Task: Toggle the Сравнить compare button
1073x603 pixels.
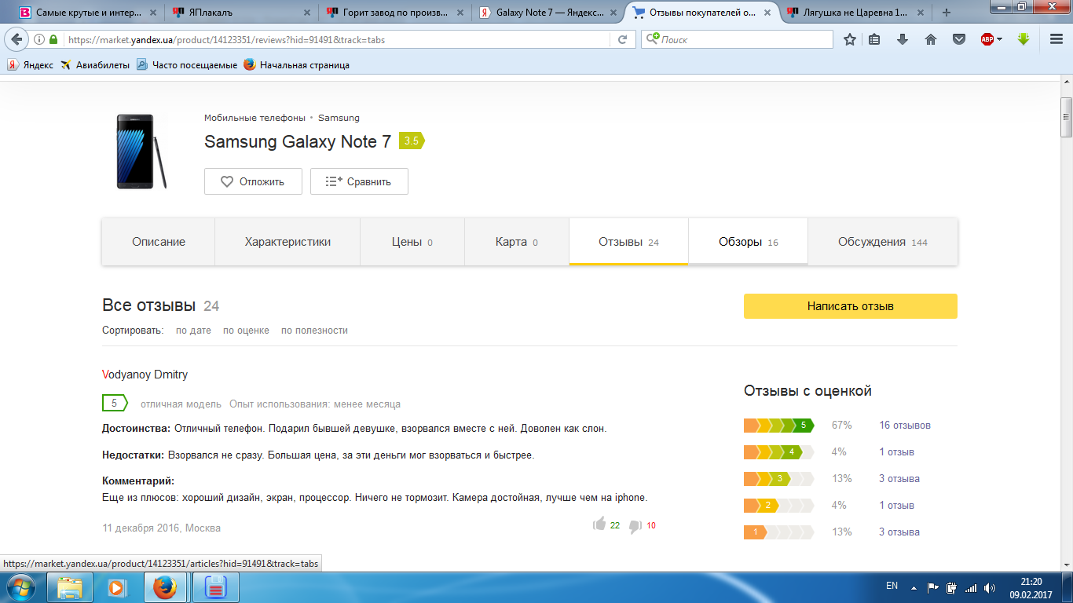Action: point(359,181)
